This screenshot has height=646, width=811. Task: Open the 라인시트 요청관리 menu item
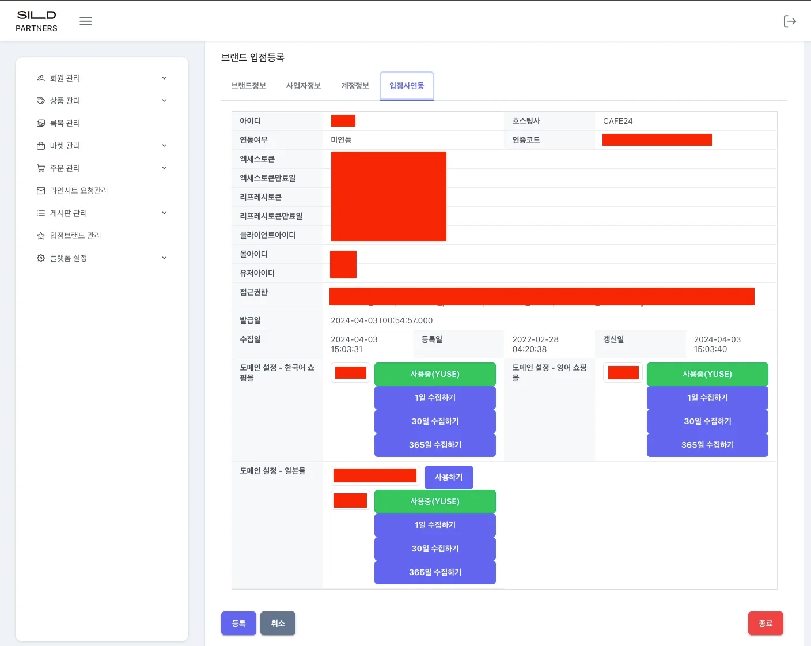coord(79,191)
